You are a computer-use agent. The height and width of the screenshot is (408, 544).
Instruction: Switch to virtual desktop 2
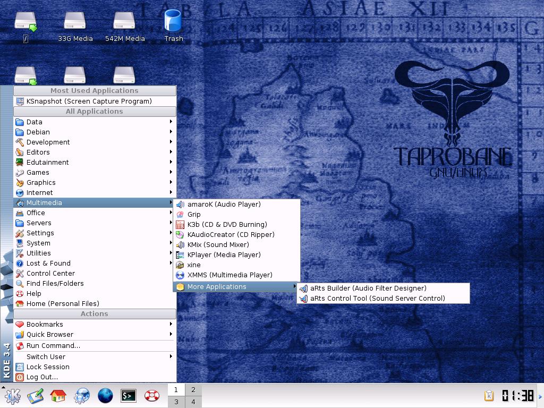point(193,390)
